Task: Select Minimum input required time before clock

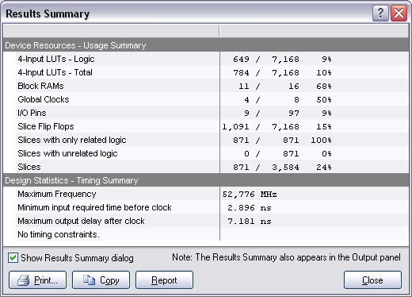Action: [94, 207]
